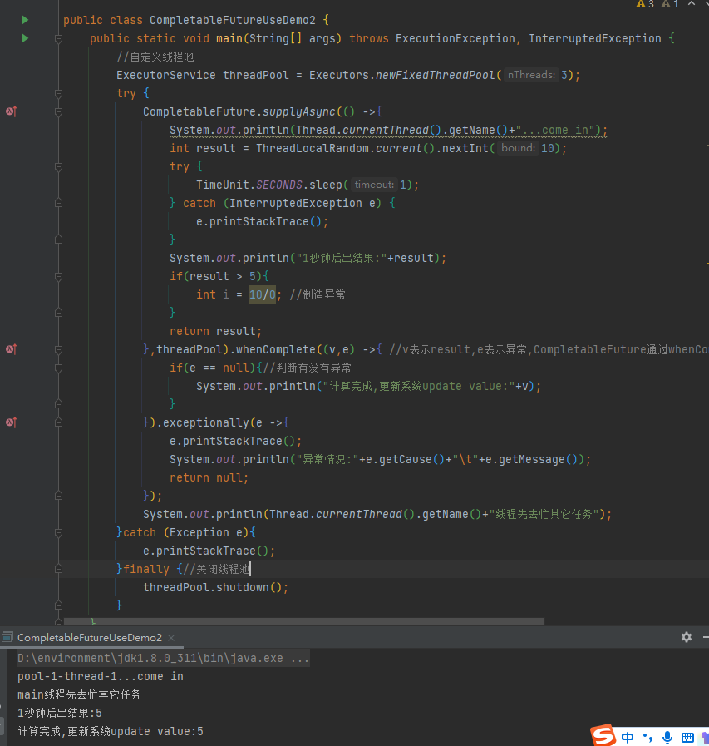Click the lambda gutter icon beside exceptionally

click(x=11, y=422)
